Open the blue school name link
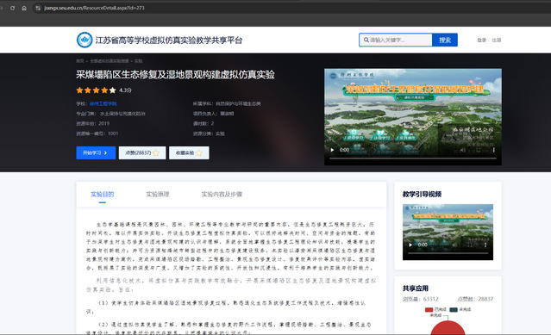The width and height of the screenshot is (551, 335). (103, 104)
